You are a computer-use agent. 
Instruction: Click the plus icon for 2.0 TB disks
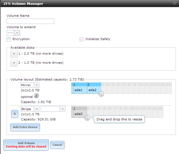point(14,54)
